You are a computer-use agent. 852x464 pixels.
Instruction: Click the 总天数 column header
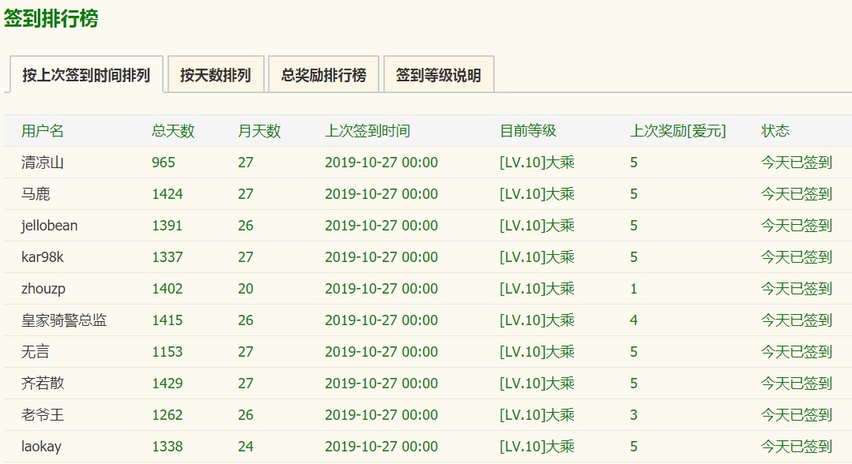click(173, 131)
